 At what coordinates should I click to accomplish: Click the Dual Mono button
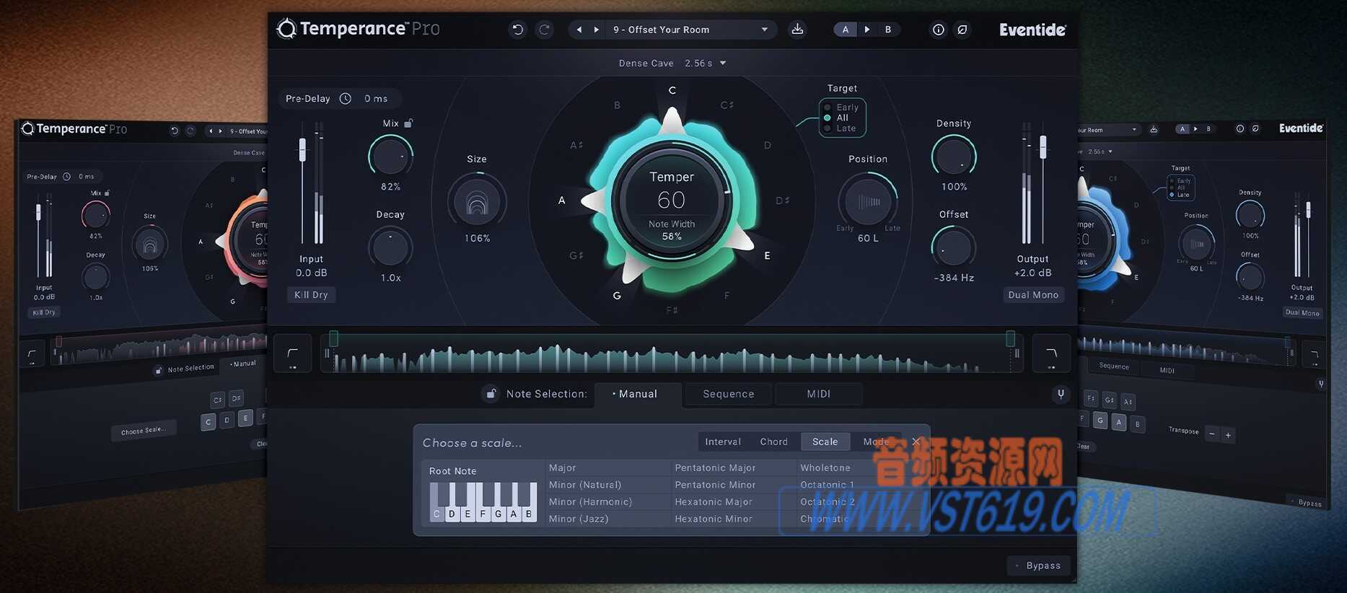(x=1033, y=295)
